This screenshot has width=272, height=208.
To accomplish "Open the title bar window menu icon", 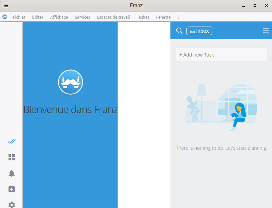I will coord(6,5).
